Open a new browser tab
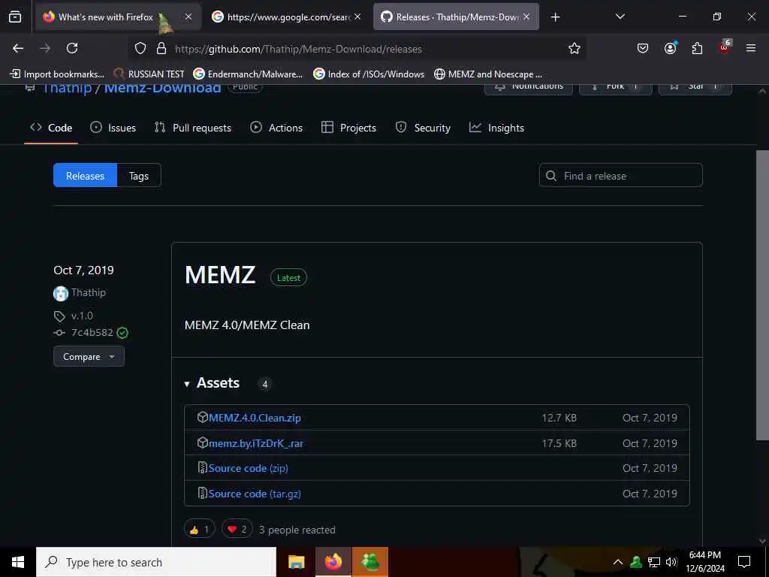Screen dimensions: 769x577 [x=555, y=17]
